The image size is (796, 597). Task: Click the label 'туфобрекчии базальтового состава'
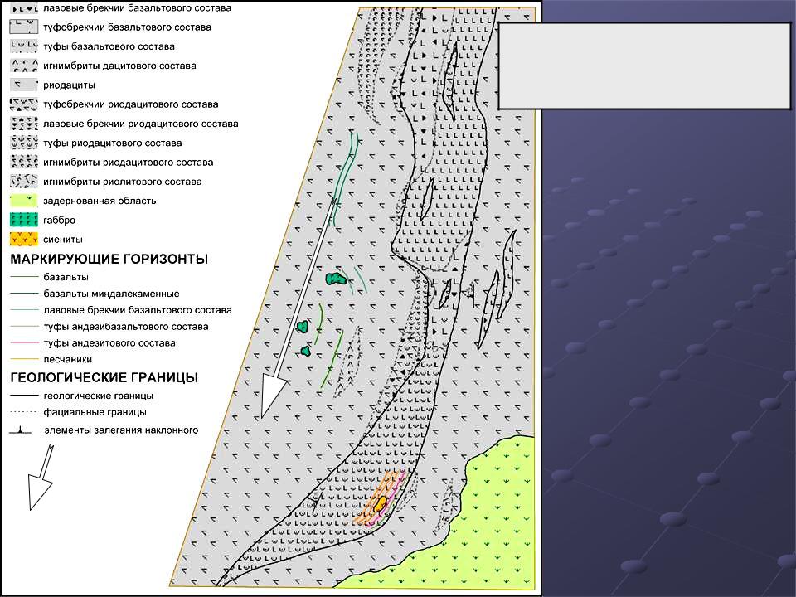click(x=127, y=27)
